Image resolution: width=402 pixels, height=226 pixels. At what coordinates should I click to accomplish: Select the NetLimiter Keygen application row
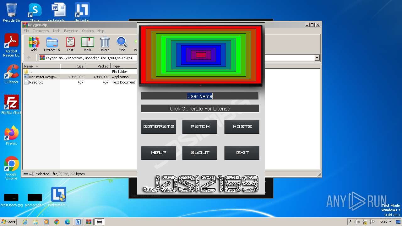[80, 77]
